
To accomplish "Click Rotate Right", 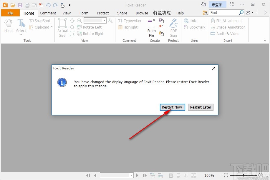I will point(90,34).
